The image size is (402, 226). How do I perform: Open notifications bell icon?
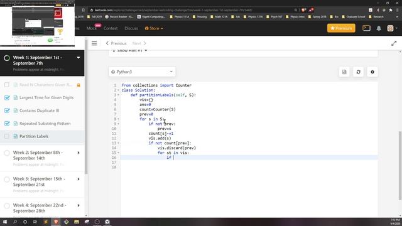(x=379, y=28)
